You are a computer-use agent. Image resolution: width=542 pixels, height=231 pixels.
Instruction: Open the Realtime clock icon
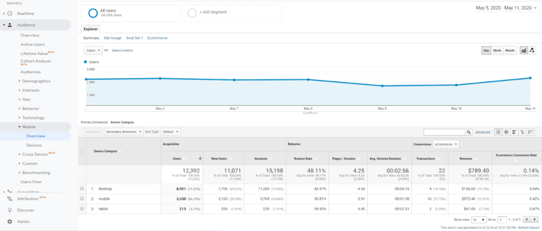point(9,13)
